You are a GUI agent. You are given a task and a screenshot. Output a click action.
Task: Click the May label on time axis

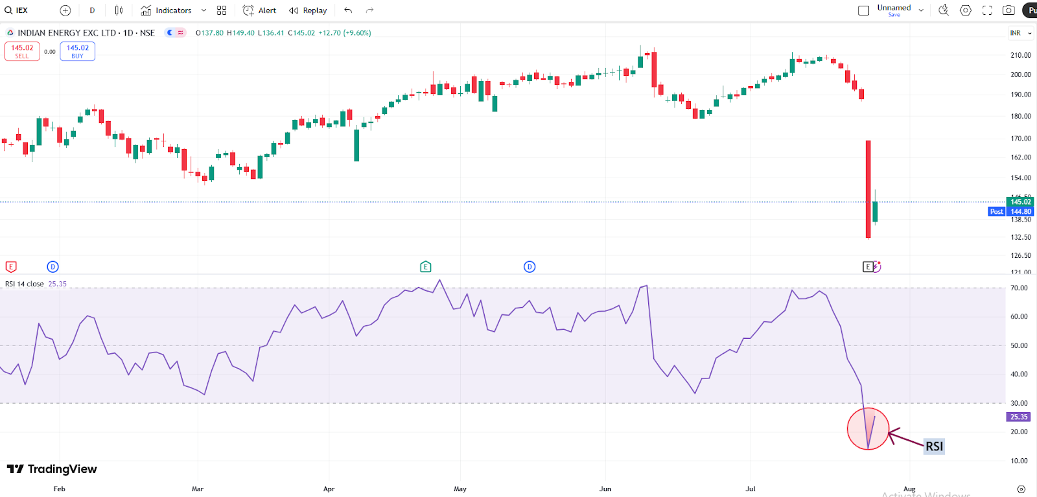[x=460, y=489]
